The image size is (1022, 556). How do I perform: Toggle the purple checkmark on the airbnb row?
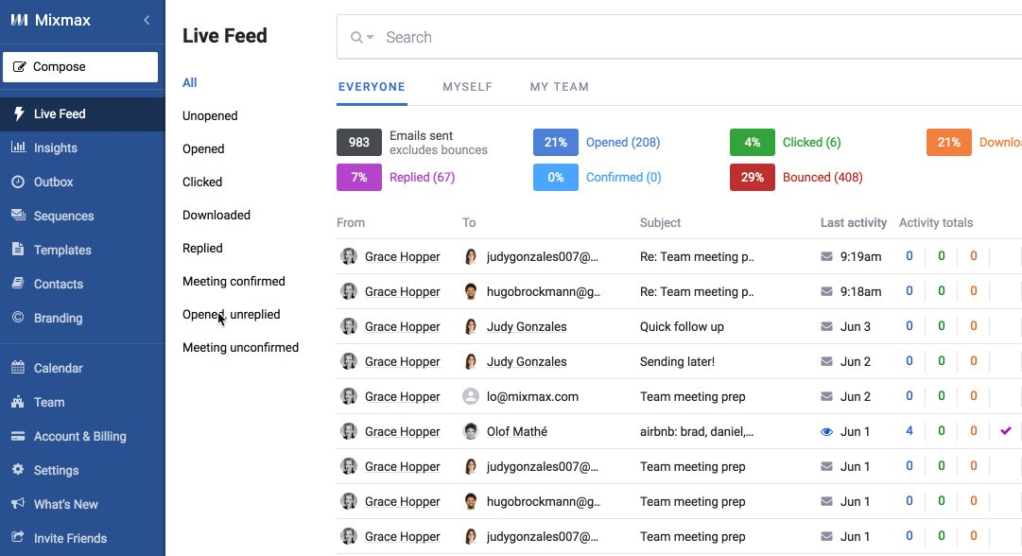[x=1005, y=431]
